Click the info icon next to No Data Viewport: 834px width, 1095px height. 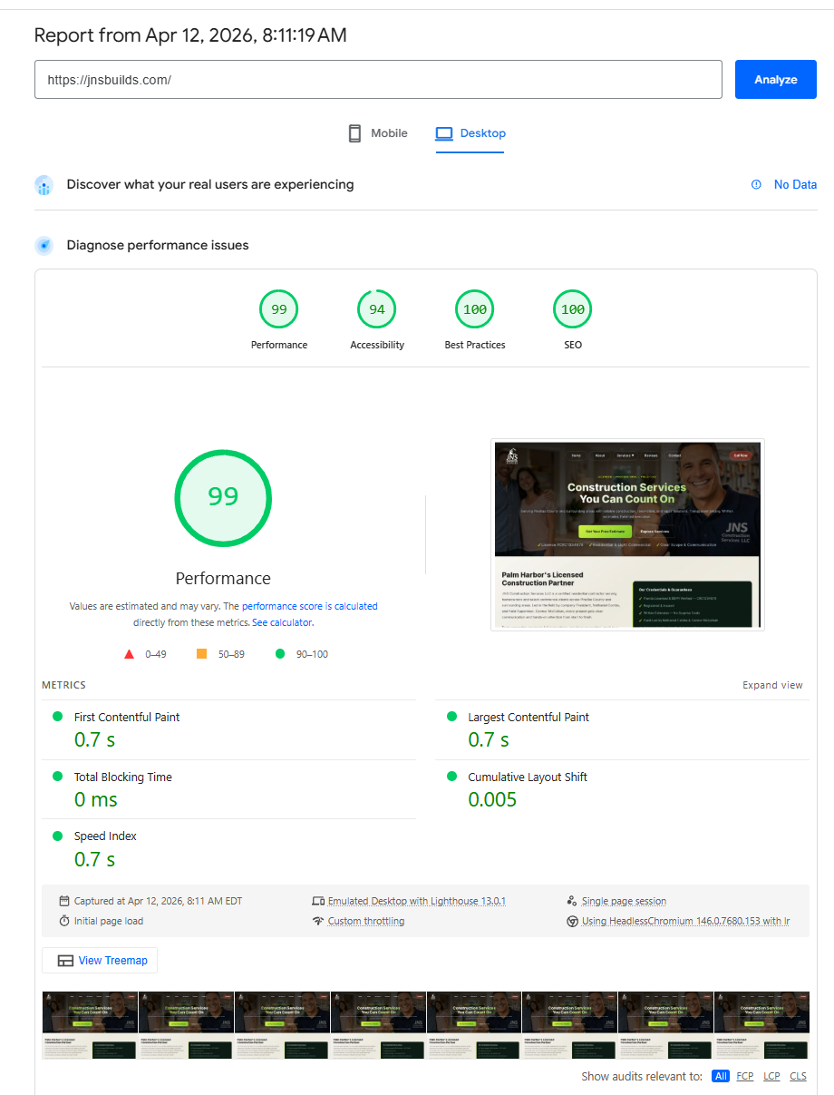[756, 184]
